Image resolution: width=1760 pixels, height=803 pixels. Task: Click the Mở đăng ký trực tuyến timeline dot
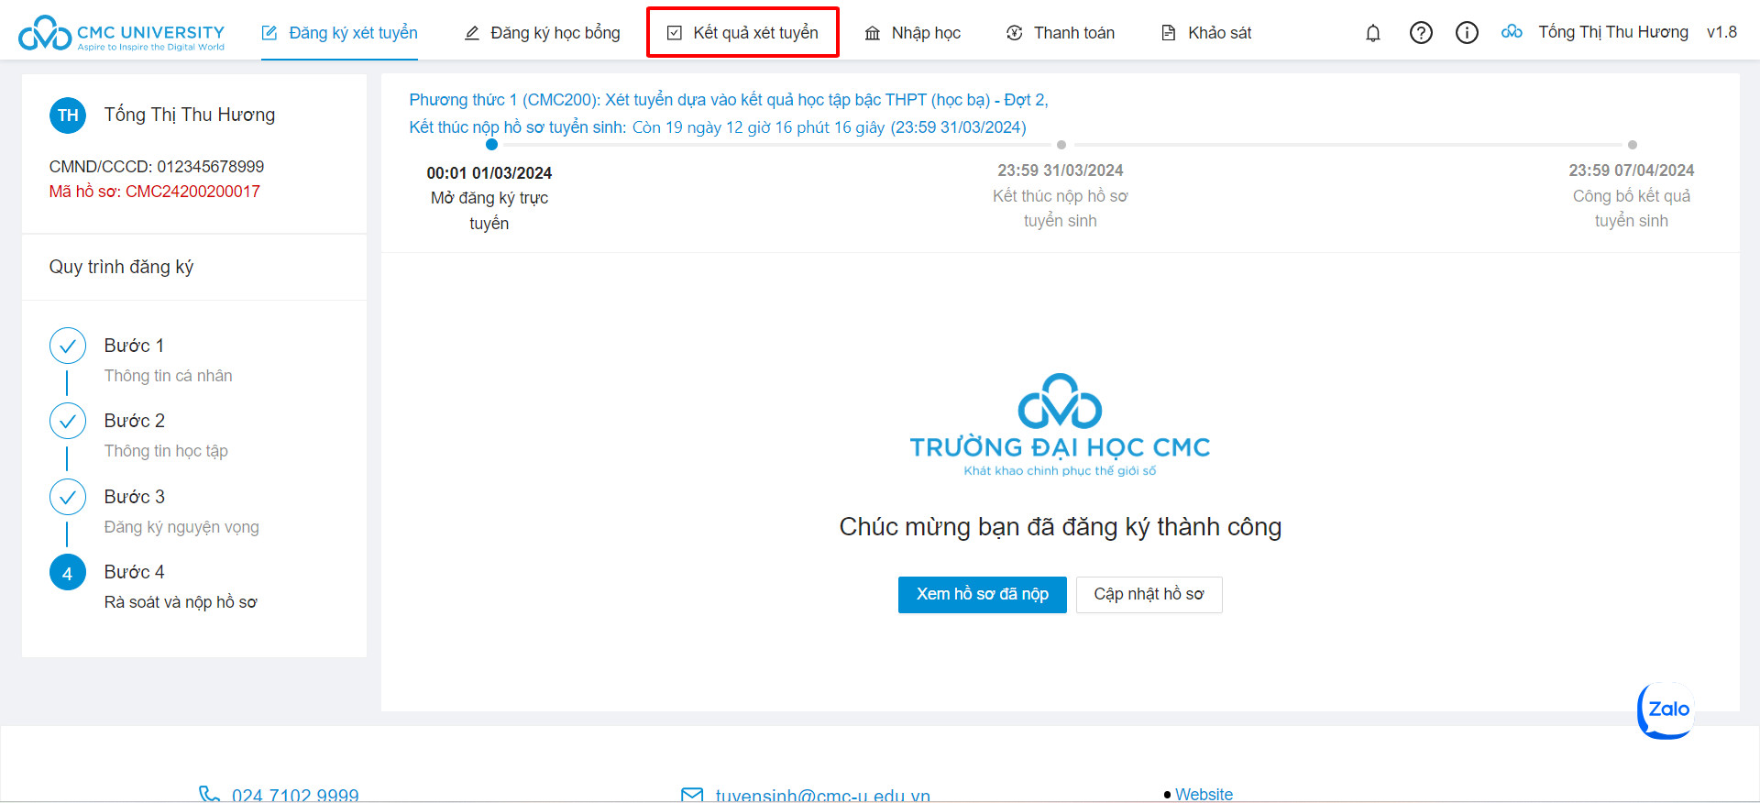click(492, 145)
